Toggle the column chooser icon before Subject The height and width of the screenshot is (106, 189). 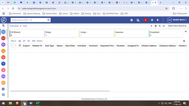click(x=20, y=46)
